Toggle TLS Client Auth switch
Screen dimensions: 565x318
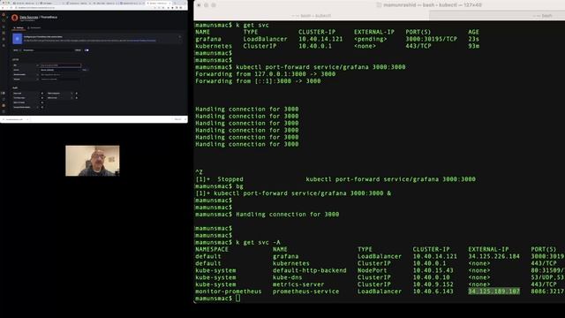(x=42, y=98)
